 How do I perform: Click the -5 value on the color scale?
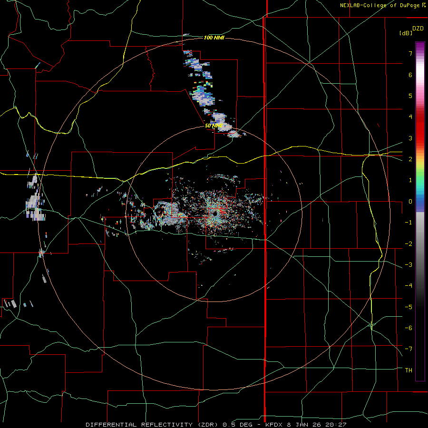pos(409,307)
